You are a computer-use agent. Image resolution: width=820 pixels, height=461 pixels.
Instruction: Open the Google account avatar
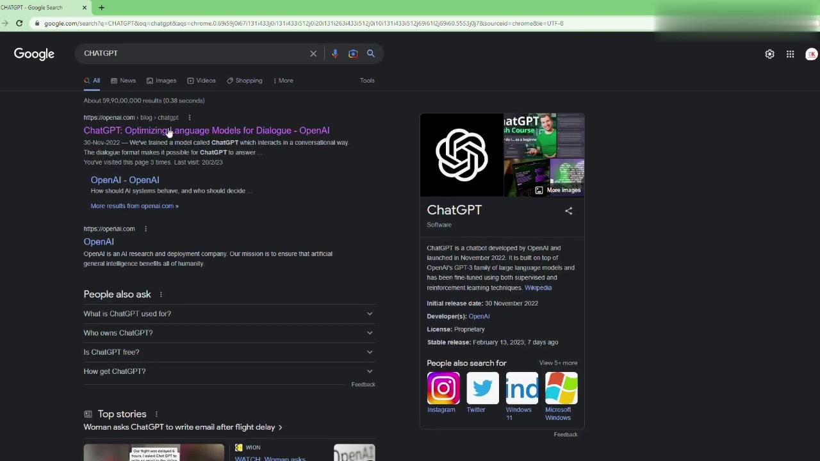[x=811, y=54]
